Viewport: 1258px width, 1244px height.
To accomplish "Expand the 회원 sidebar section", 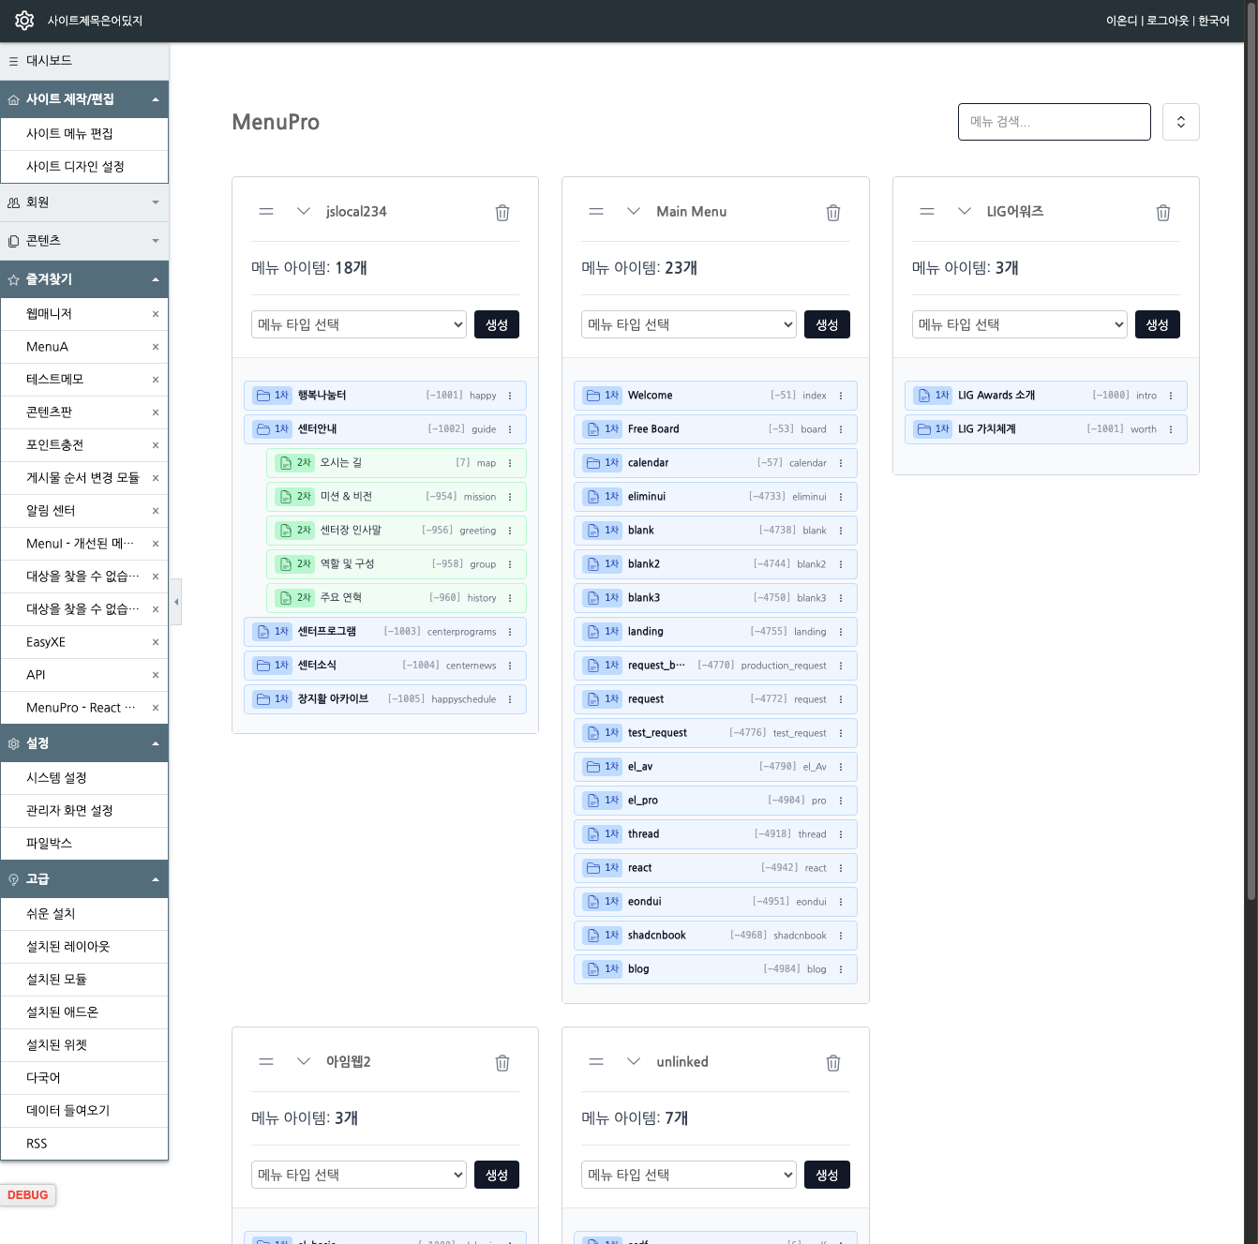I will click(x=84, y=202).
